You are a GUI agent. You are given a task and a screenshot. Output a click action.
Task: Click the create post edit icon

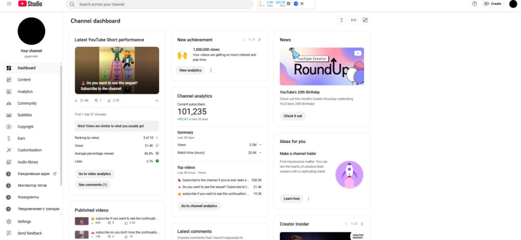[365, 20]
